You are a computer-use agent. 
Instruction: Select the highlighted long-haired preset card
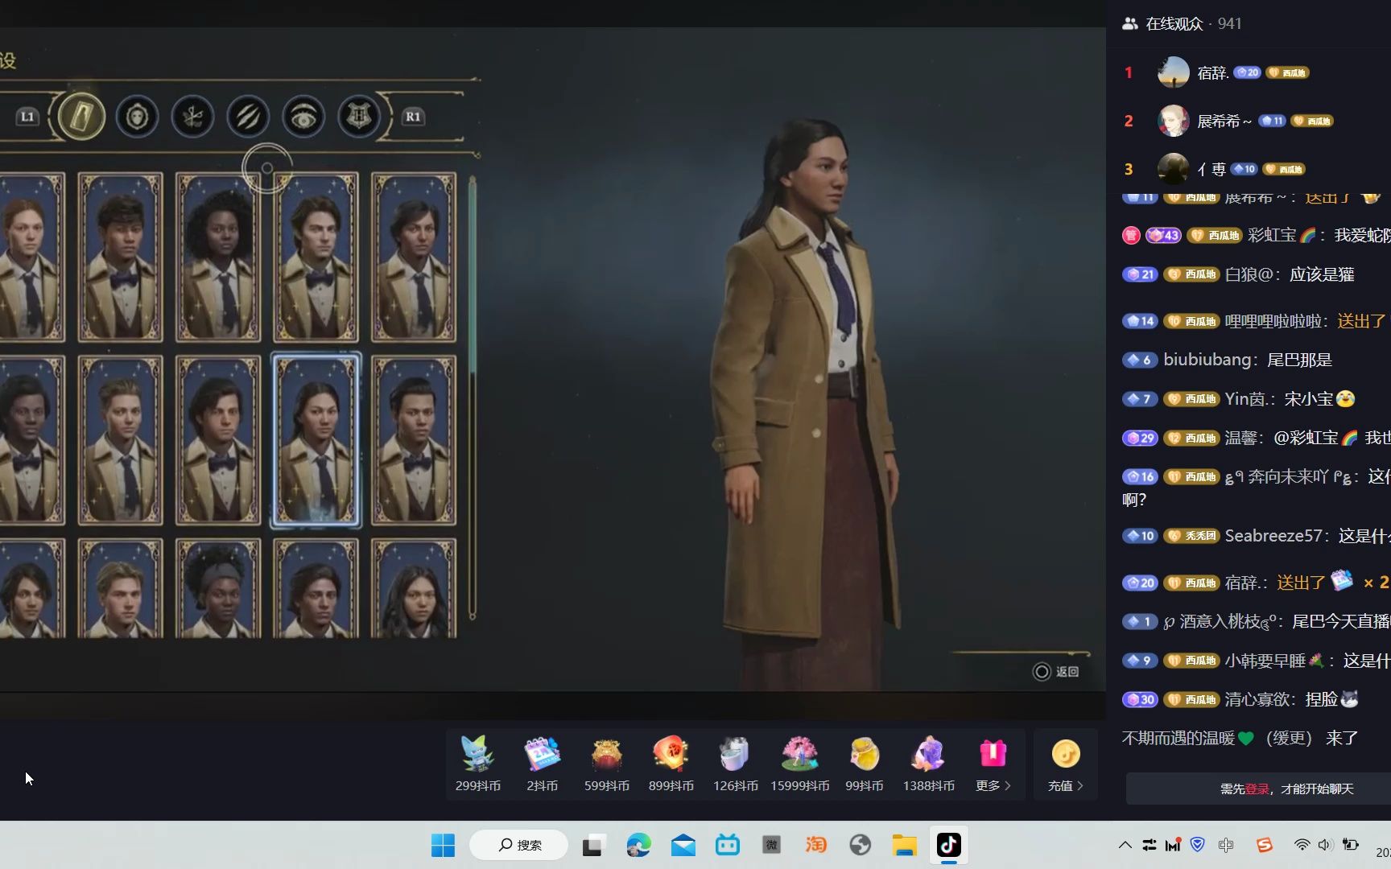[316, 440]
